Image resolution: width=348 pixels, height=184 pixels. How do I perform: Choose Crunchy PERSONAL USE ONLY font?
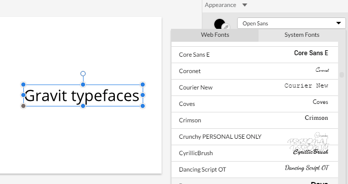point(255,137)
